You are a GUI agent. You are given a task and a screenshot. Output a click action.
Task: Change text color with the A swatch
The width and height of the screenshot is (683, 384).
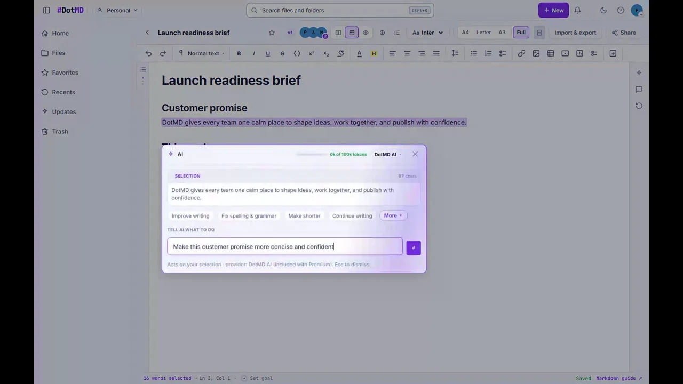coord(359,53)
